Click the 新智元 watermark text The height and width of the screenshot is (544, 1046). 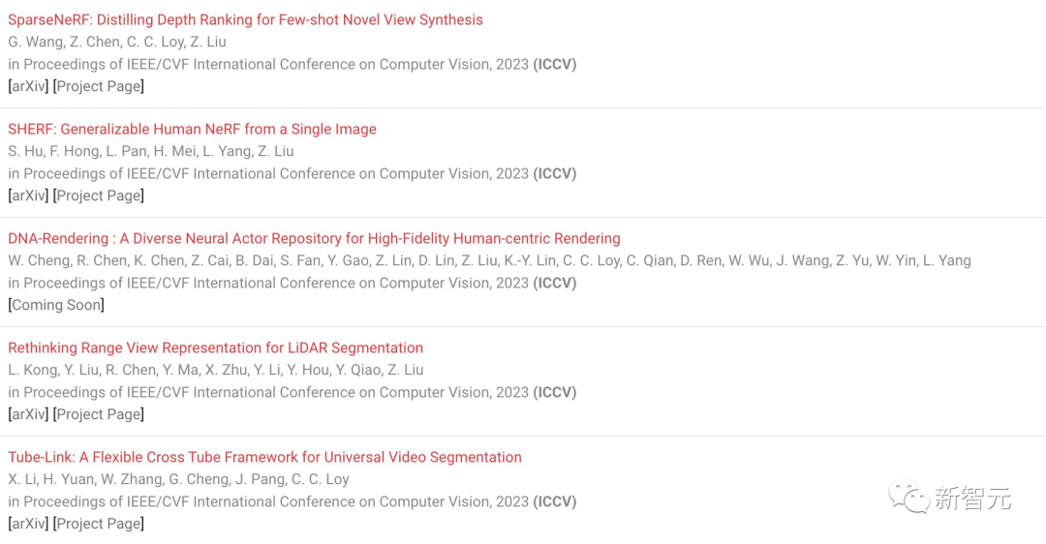[972, 499]
